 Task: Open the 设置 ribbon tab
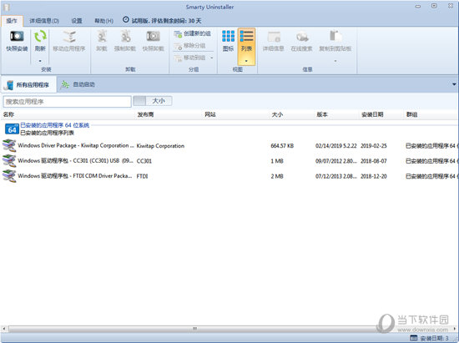click(77, 21)
